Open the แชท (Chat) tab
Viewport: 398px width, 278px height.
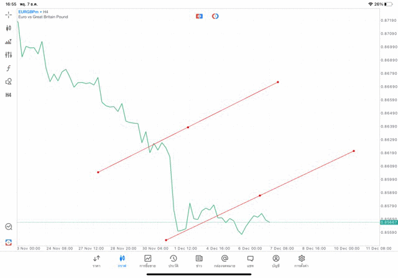click(x=250, y=261)
